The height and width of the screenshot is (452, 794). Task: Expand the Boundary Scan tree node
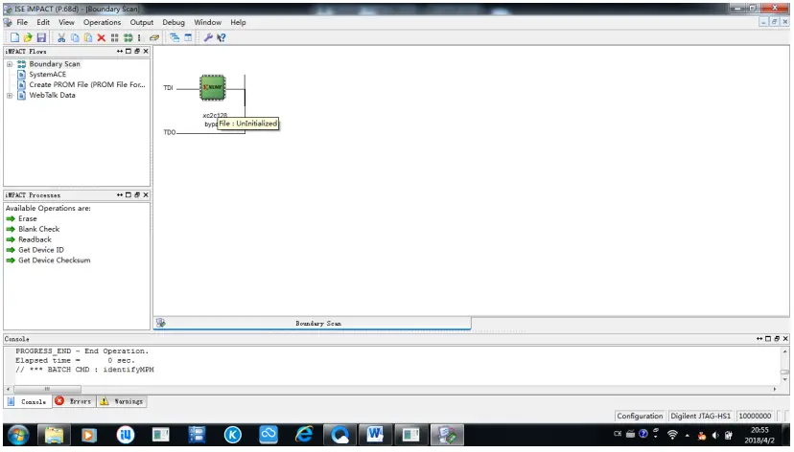10,64
